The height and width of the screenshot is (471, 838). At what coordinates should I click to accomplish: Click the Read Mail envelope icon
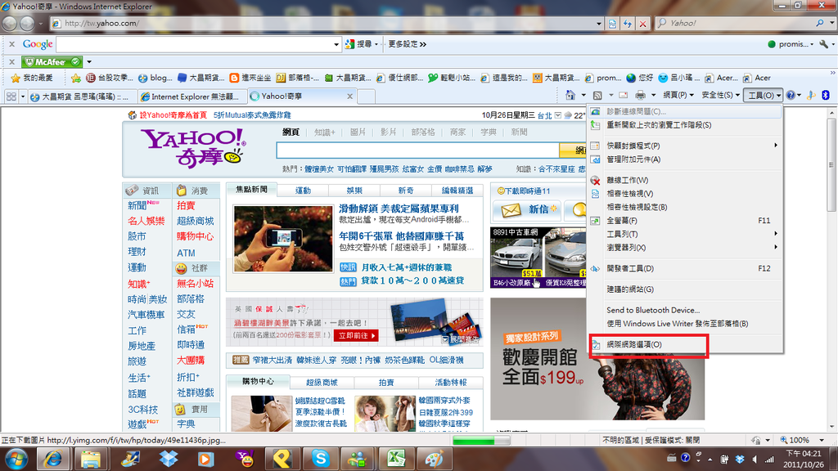coord(623,96)
